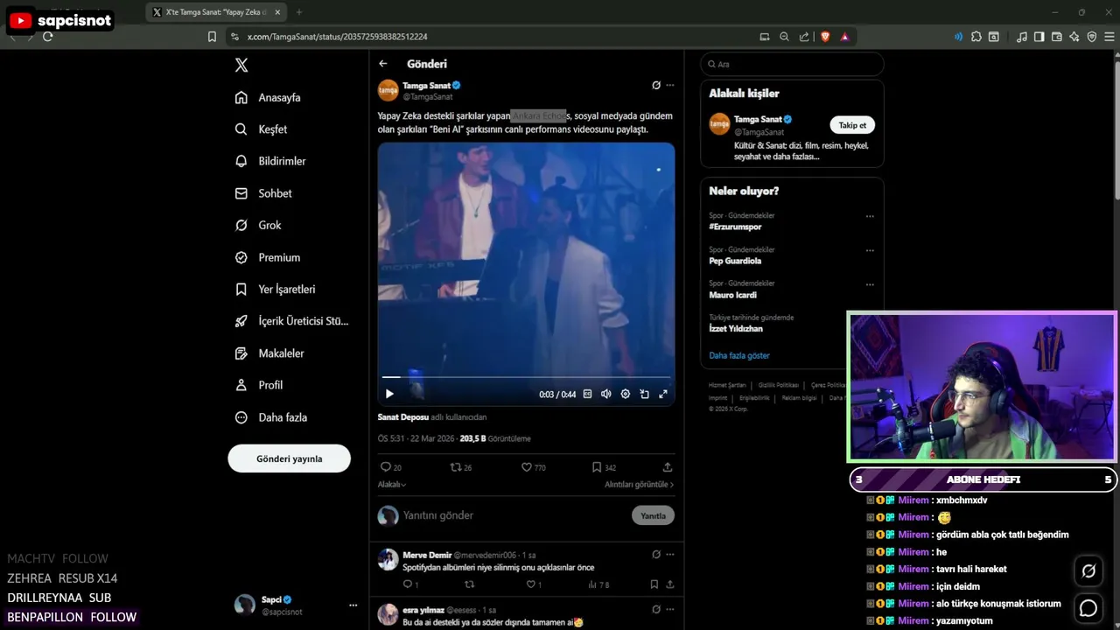This screenshot has width=1120, height=630.
Task: Click Daha fazla göster link
Action: tap(739, 355)
